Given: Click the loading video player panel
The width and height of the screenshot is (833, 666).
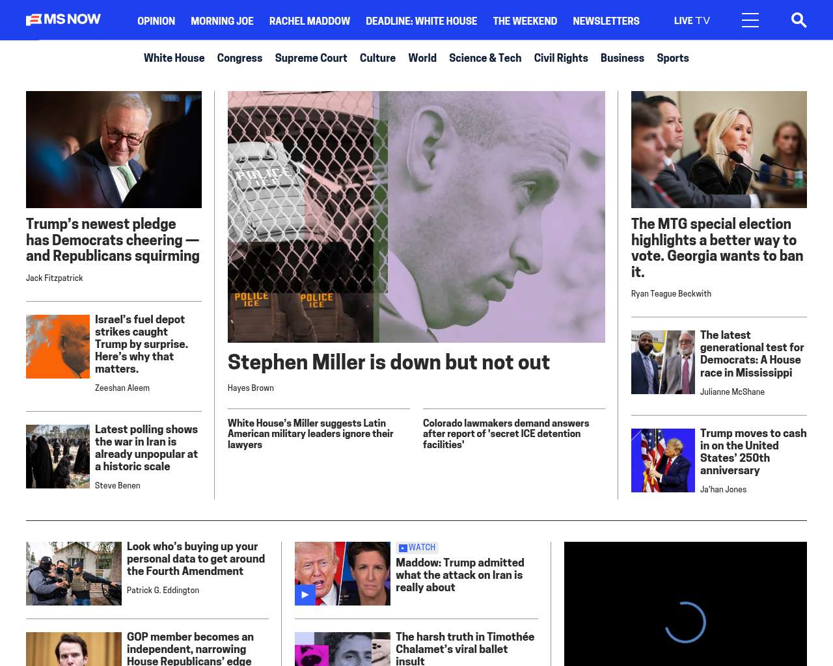Looking at the screenshot, I should tap(685, 604).
